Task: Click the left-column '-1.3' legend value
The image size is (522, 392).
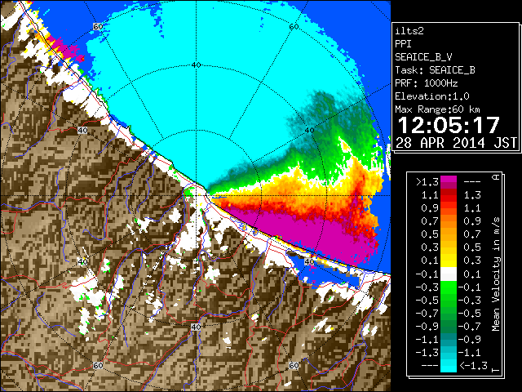Action: pyautogui.click(x=427, y=353)
